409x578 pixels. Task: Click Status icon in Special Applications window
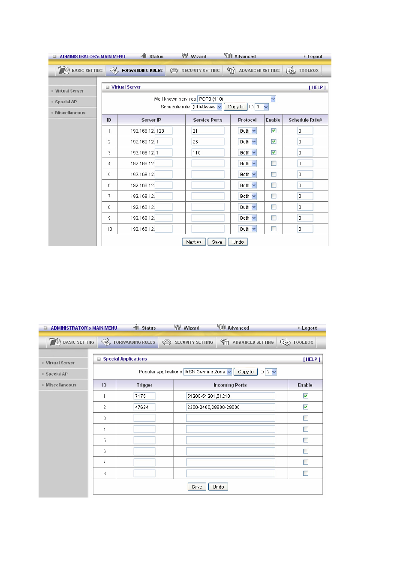tap(136, 328)
